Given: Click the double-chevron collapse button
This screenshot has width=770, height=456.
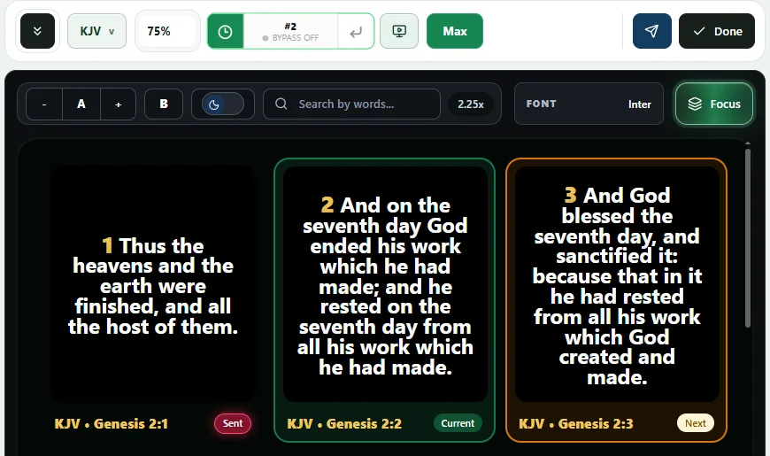Looking at the screenshot, I should click(37, 32).
